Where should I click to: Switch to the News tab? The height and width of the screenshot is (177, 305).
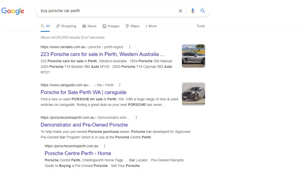(x=90, y=26)
